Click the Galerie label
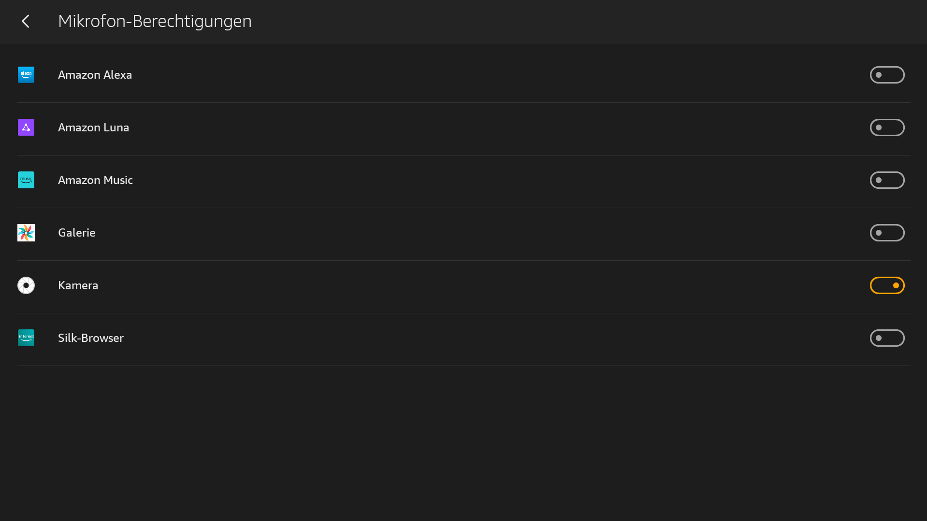This screenshot has width=927, height=521. pos(77,233)
